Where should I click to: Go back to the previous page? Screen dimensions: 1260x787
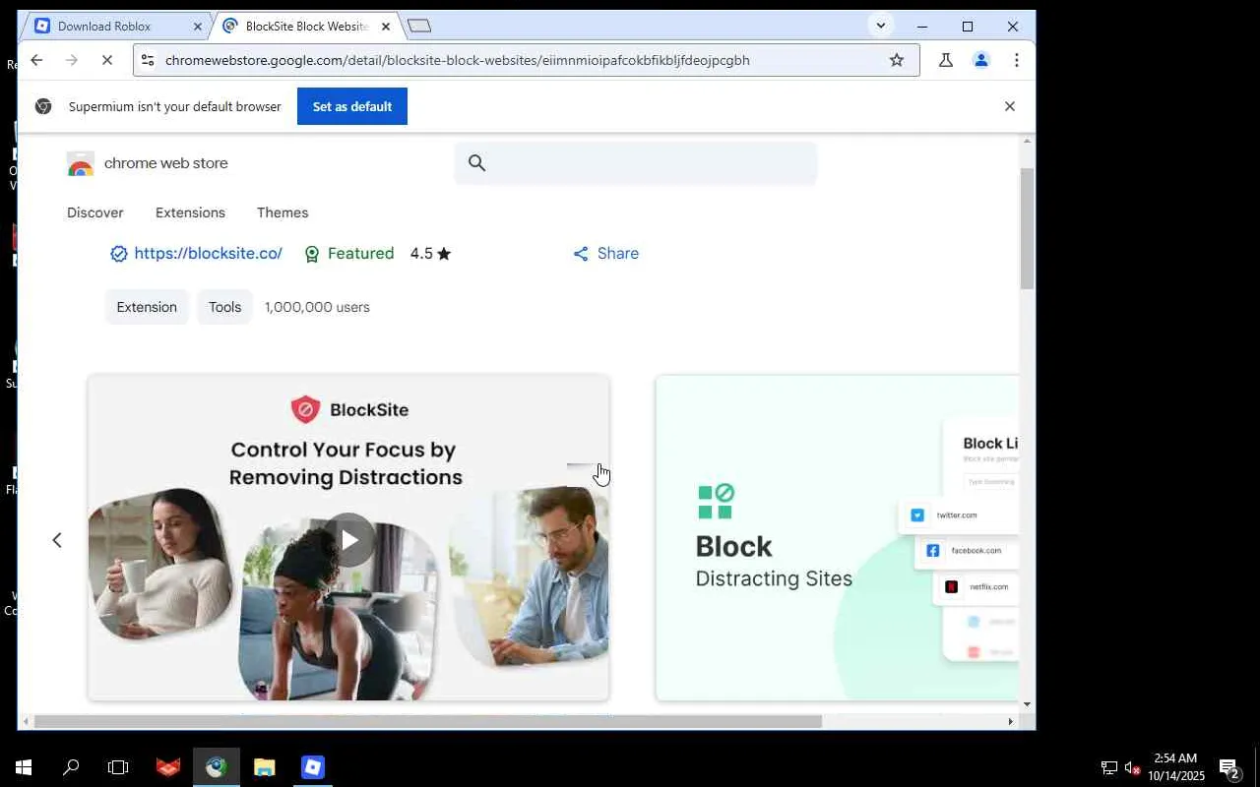tap(36, 60)
